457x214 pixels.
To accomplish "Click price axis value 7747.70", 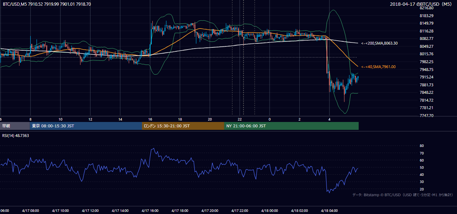I will coord(426,116).
